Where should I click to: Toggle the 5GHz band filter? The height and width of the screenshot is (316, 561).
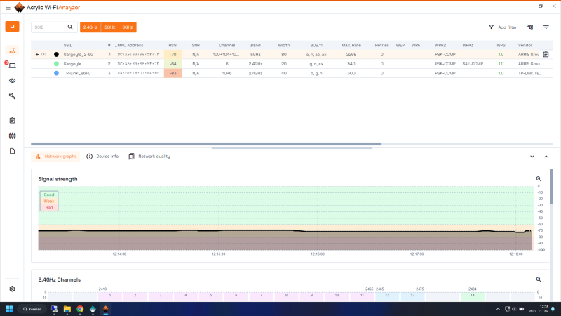tap(110, 27)
